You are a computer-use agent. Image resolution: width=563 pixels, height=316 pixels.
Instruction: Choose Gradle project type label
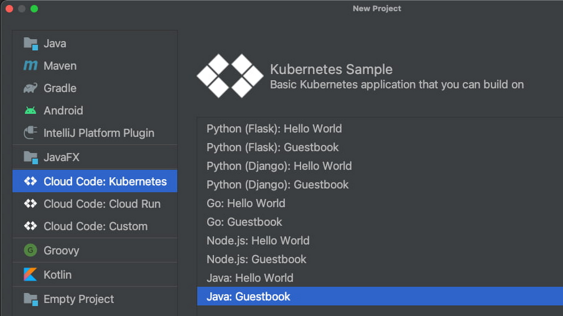point(60,88)
